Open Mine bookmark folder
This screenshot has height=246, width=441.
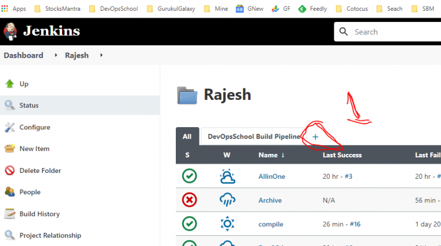click(216, 9)
